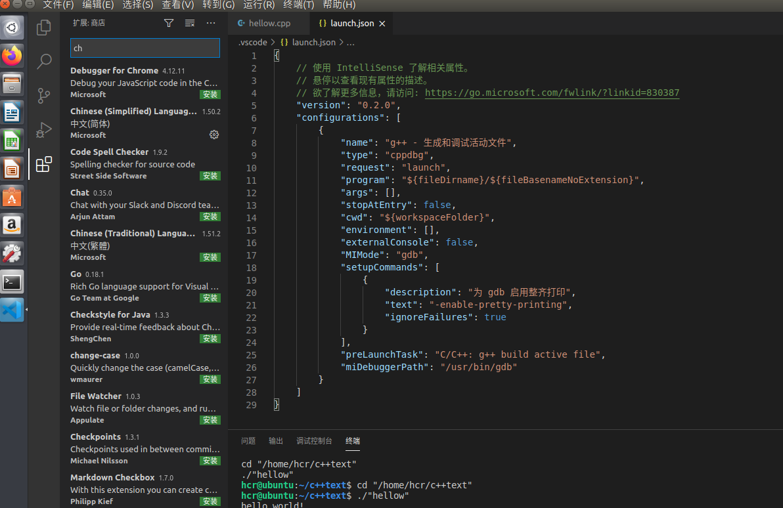783x508 pixels.
Task: Select the Chinese (Simplified) Language extension entry
Action: coord(145,123)
